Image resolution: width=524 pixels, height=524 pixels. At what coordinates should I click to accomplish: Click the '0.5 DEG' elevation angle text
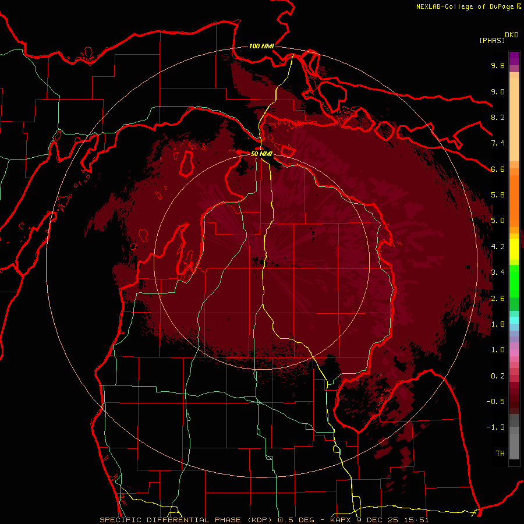pos(296,520)
